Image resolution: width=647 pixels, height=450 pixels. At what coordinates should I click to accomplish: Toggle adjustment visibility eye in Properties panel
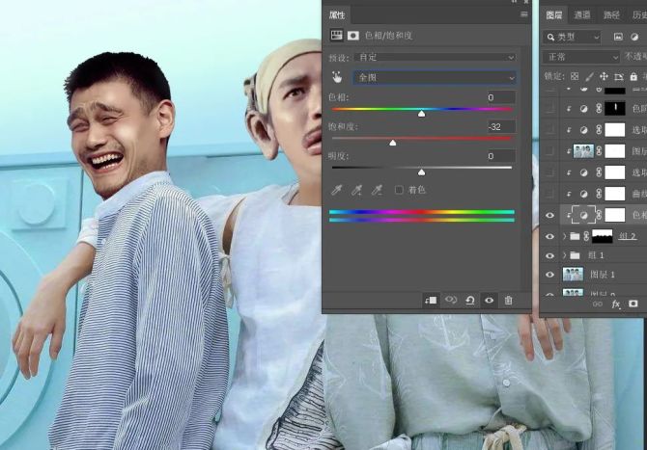[x=490, y=301]
